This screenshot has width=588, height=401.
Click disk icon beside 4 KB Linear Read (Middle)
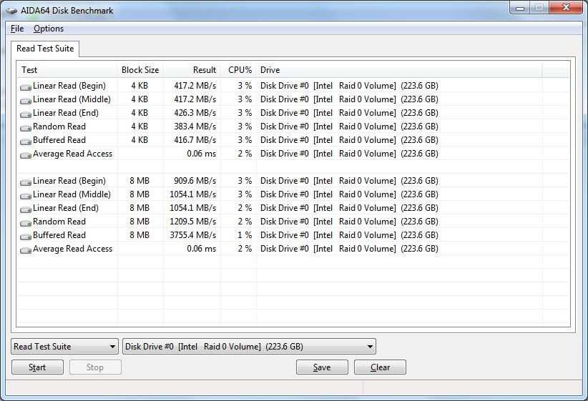coord(26,101)
